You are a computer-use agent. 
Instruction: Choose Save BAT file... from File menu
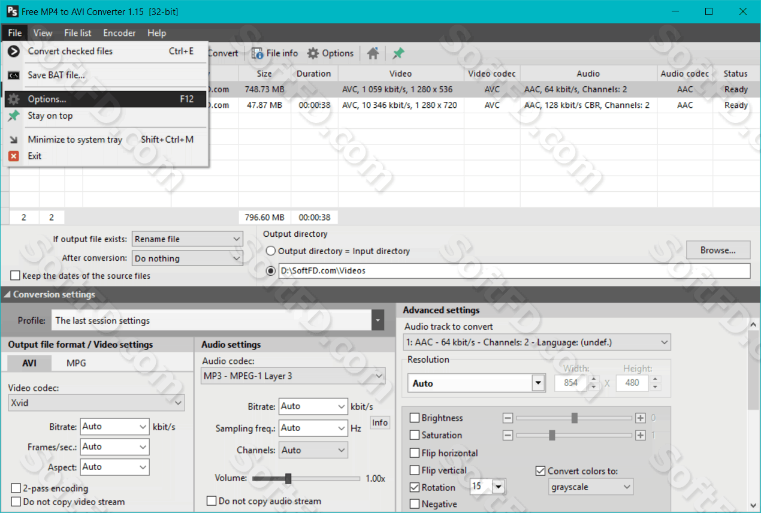[105, 76]
